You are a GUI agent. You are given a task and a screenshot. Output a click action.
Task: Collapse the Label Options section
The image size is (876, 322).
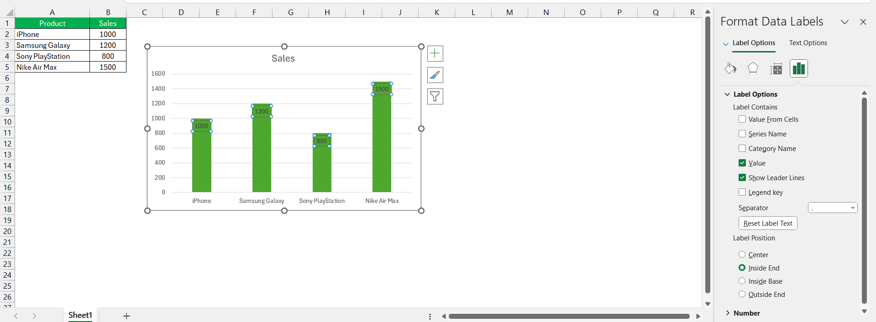[727, 94]
